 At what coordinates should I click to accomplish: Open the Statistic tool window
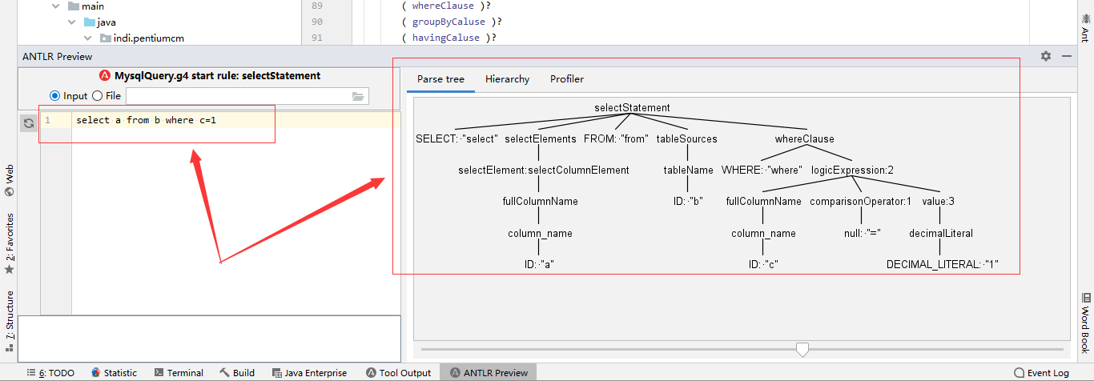(114, 373)
